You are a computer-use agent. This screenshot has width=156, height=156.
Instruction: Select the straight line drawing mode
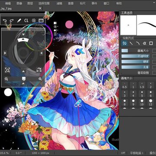131,43
